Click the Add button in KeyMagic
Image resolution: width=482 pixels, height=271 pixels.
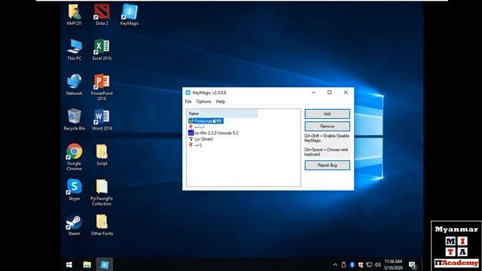click(327, 114)
